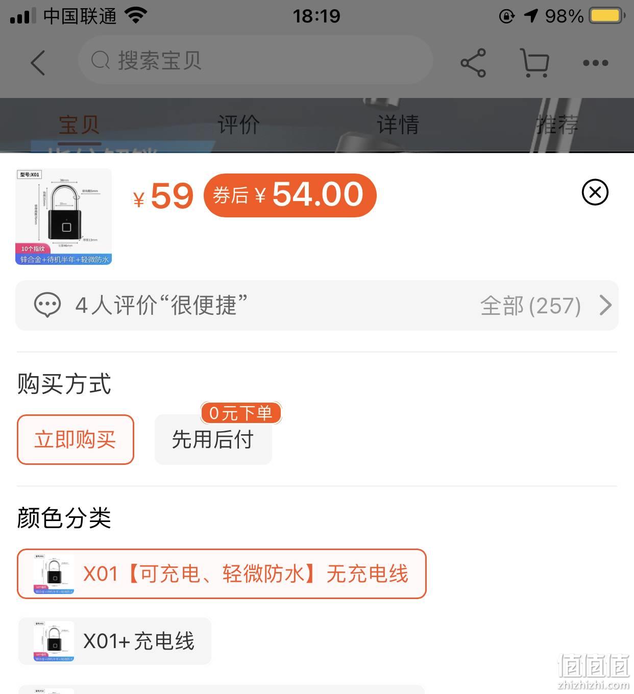Open the shopping cart icon
Screen dimensions: 634x694
[534, 63]
